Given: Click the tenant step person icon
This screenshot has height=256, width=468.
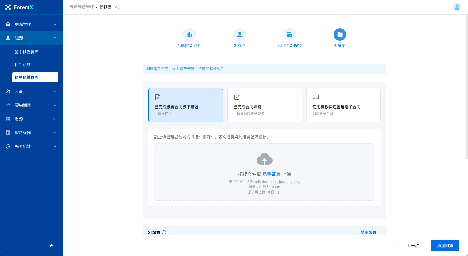Looking at the screenshot, I should (239, 35).
